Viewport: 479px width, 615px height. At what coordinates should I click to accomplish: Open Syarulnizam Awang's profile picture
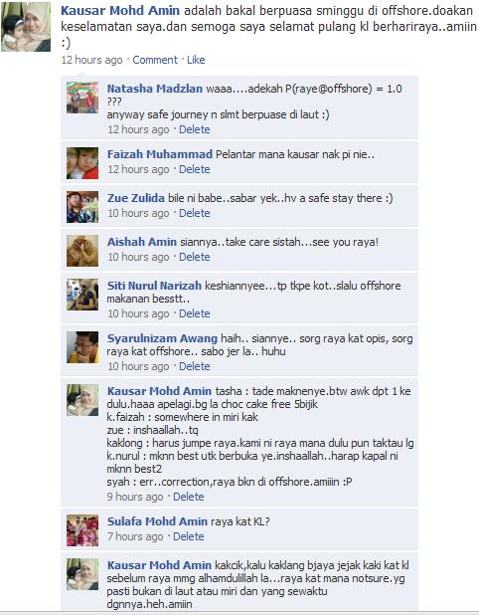coord(82,347)
